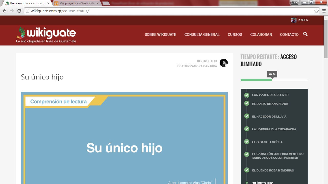Close the Bienvenido a los cursos tab
This screenshot has width=328, height=184.
(48, 3)
